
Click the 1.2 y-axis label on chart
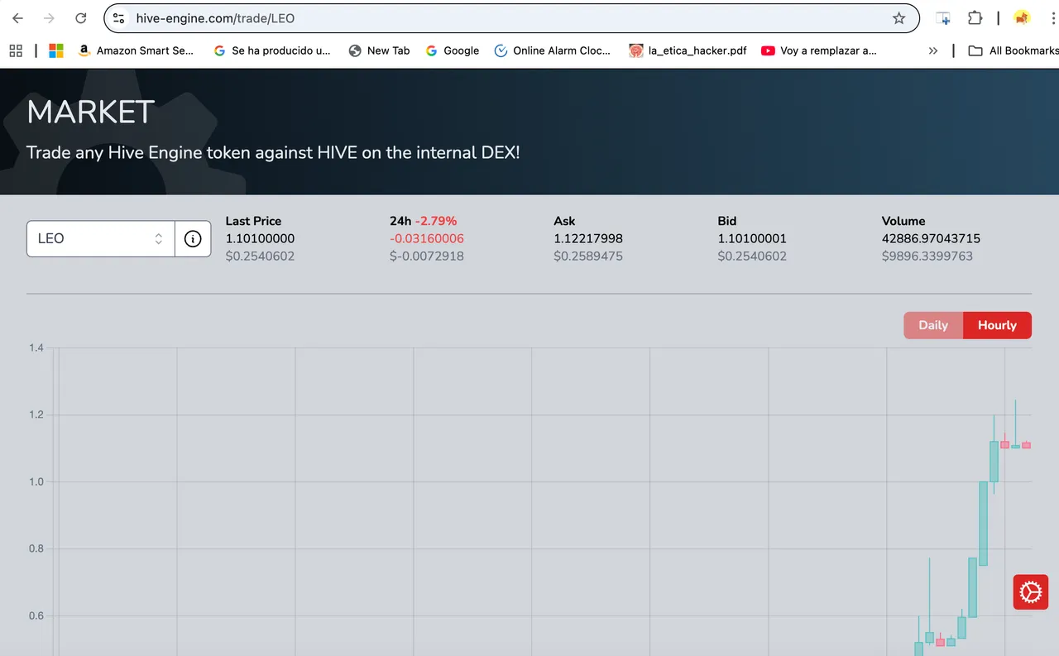click(x=36, y=414)
